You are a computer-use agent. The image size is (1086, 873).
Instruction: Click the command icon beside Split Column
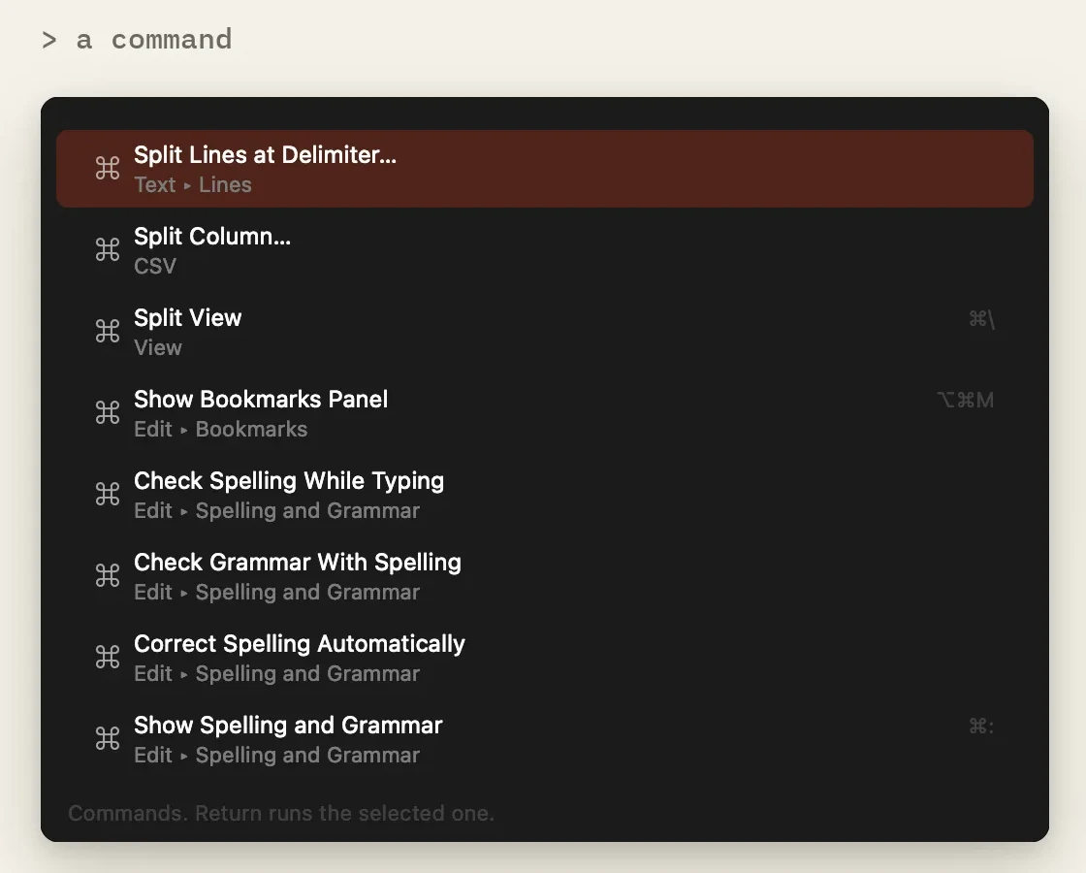point(108,249)
